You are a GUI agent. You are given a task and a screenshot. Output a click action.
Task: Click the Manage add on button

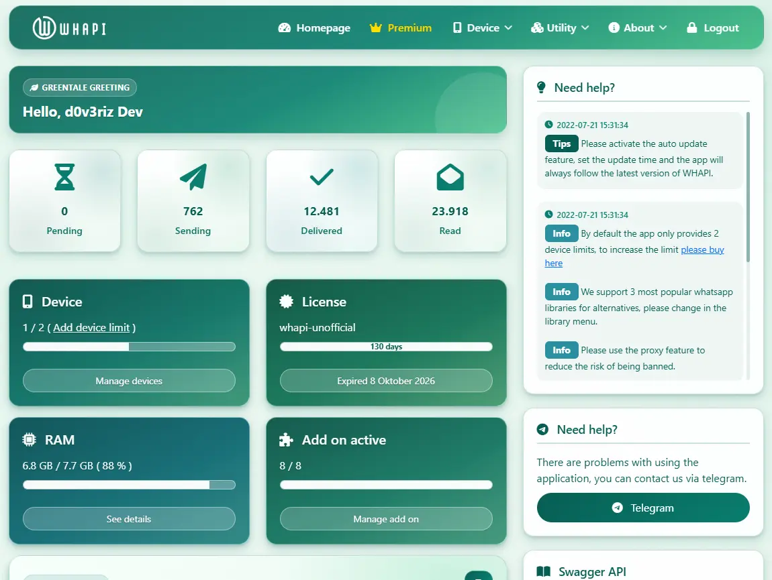[x=386, y=519]
